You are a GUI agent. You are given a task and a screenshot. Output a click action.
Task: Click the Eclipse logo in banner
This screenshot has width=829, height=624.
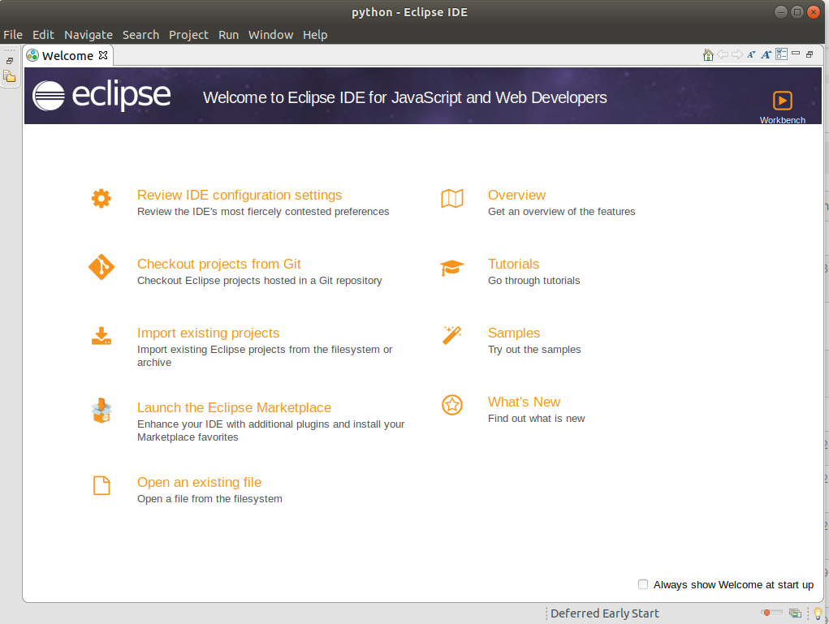101,95
